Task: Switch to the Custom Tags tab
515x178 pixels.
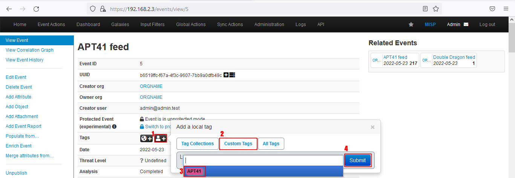Action: pos(238,144)
